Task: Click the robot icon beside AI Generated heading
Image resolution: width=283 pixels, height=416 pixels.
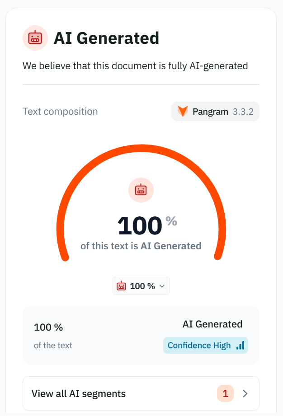Action: [x=35, y=38]
